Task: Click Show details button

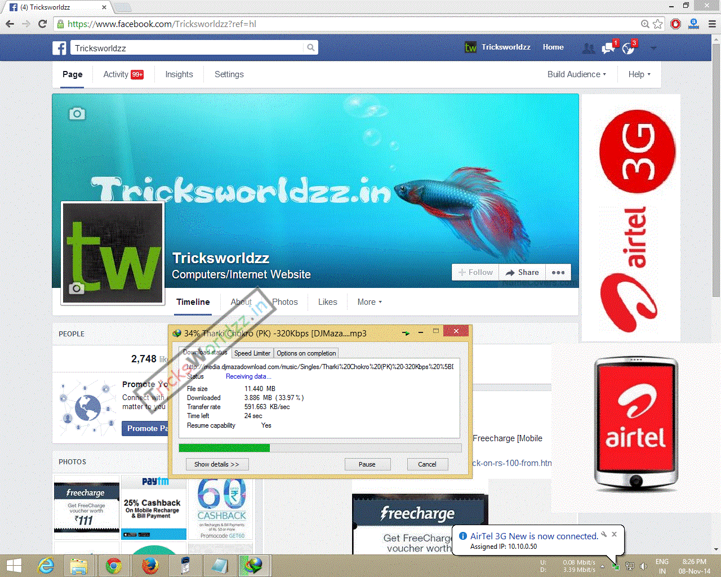Action: 217,464
